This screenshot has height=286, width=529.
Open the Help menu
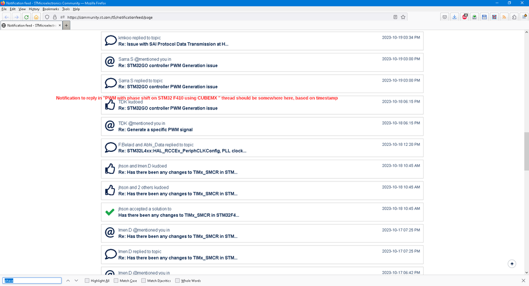[77, 9]
